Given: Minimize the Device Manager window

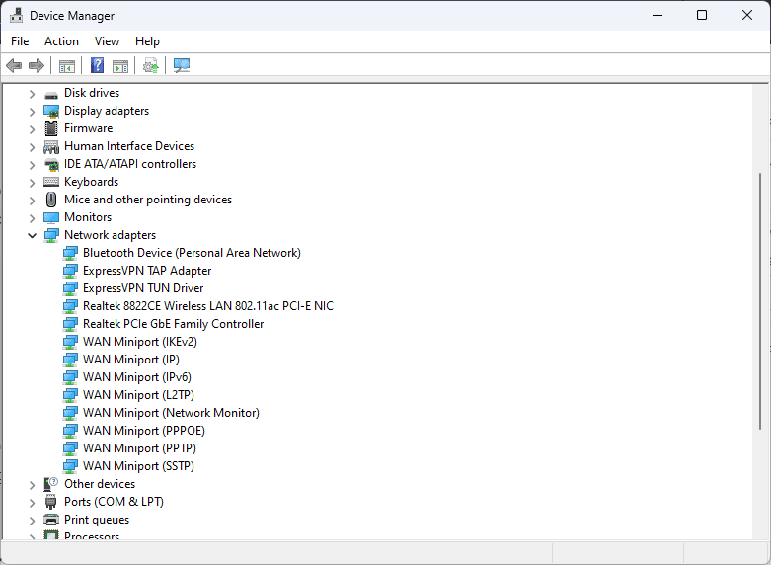Looking at the screenshot, I should 657,15.
